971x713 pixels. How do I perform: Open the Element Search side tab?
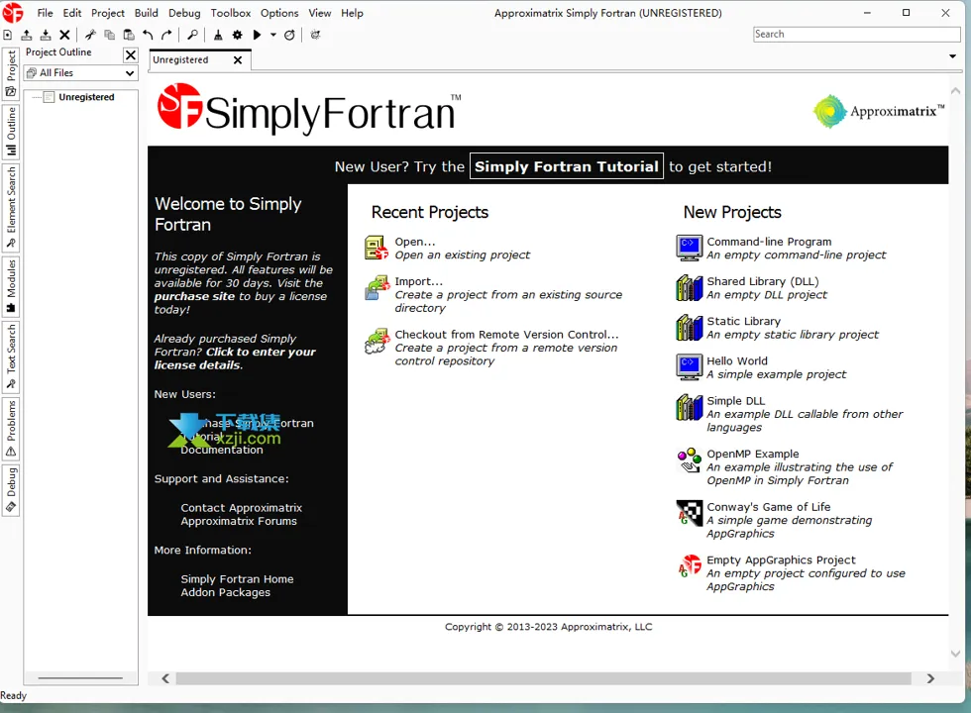11,207
